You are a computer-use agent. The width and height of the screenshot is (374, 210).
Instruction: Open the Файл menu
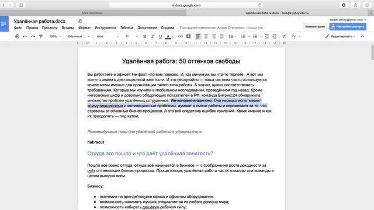(x=18, y=27)
